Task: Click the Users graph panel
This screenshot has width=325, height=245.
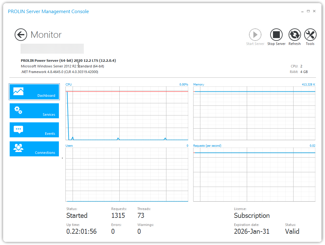Action: tap(127, 174)
